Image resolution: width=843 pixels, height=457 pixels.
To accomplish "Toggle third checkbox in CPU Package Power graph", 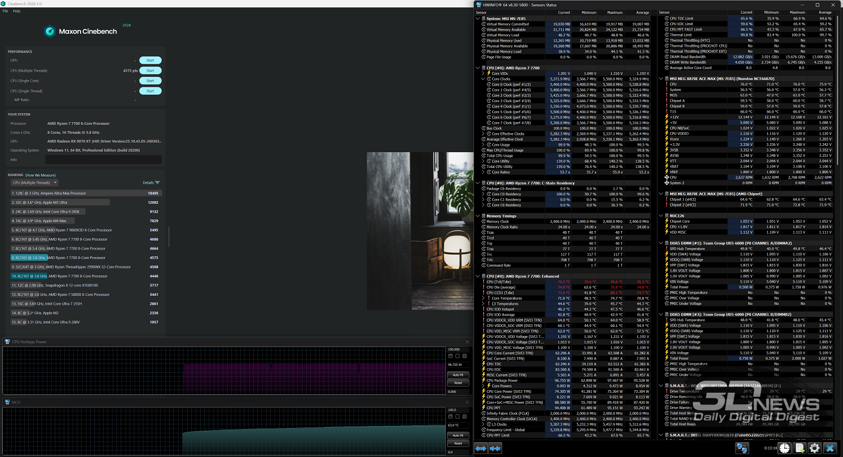I will pyautogui.click(x=464, y=356).
